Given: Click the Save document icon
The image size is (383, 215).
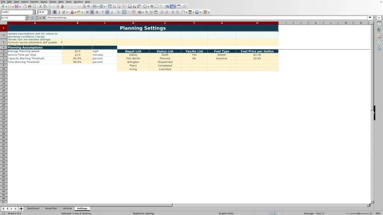Looking at the screenshot, I should click(x=16, y=6).
